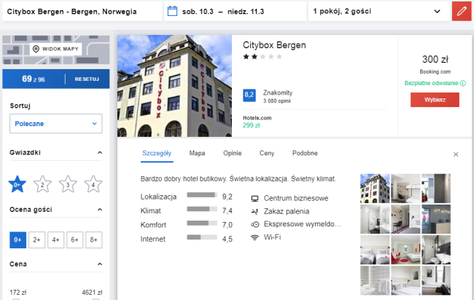Image resolution: width=474 pixels, height=300 pixels.
Task: Click the info icon beside Bezpłatne odwołanie
Action: [x=463, y=83]
